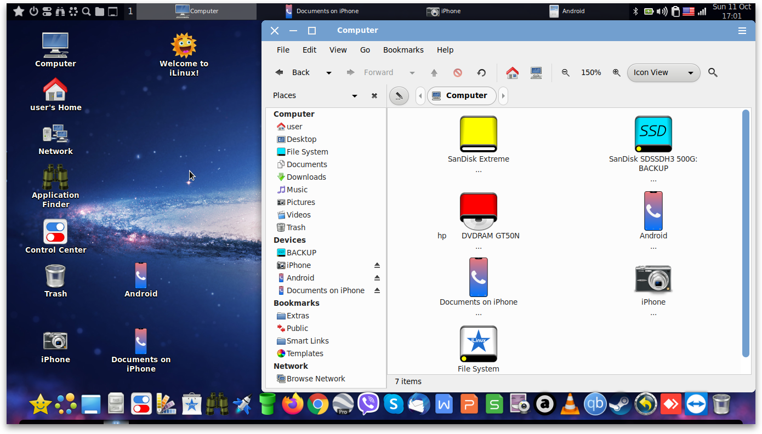Open Back history dropdown arrow

pyautogui.click(x=329, y=73)
